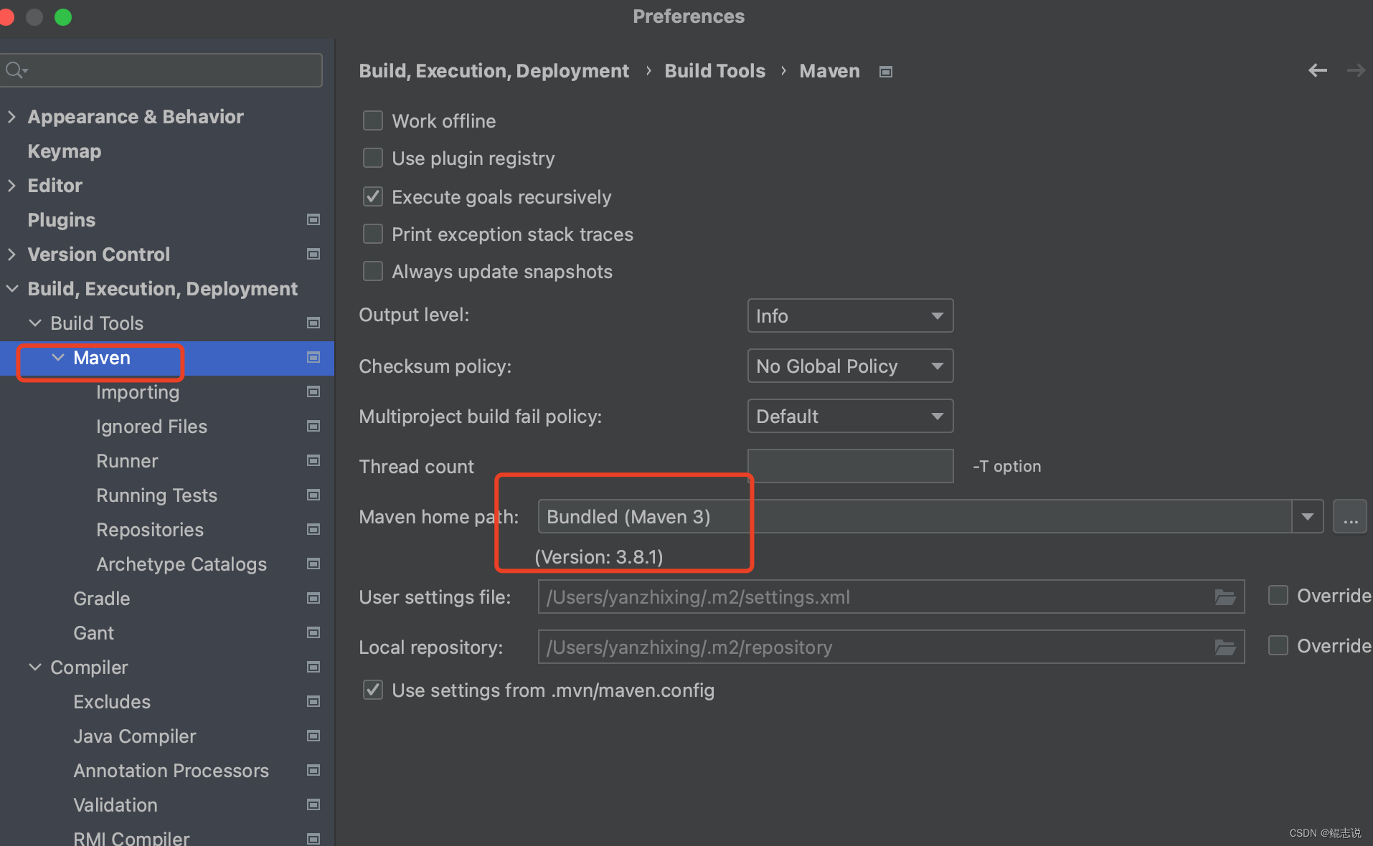Click project-level icon beside Plugins
Viewport: 1373px width, 846px height.
pyautogui.click(x=313, y=219)
